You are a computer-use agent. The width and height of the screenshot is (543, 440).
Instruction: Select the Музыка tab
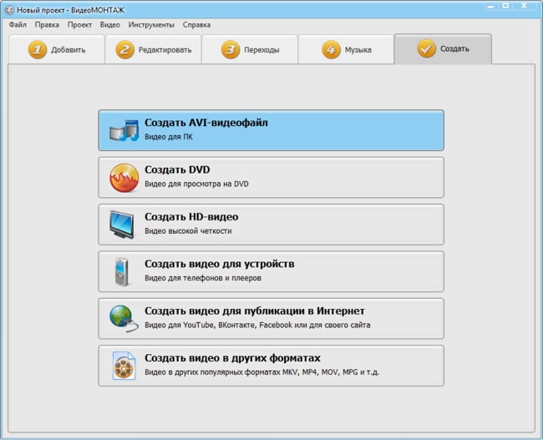click(346, 50)
